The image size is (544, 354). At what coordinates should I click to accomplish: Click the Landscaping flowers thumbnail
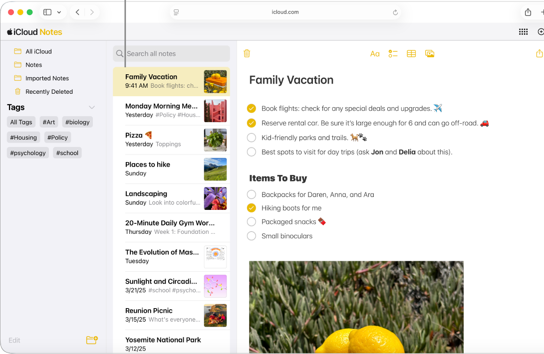(x=216, y=198)
